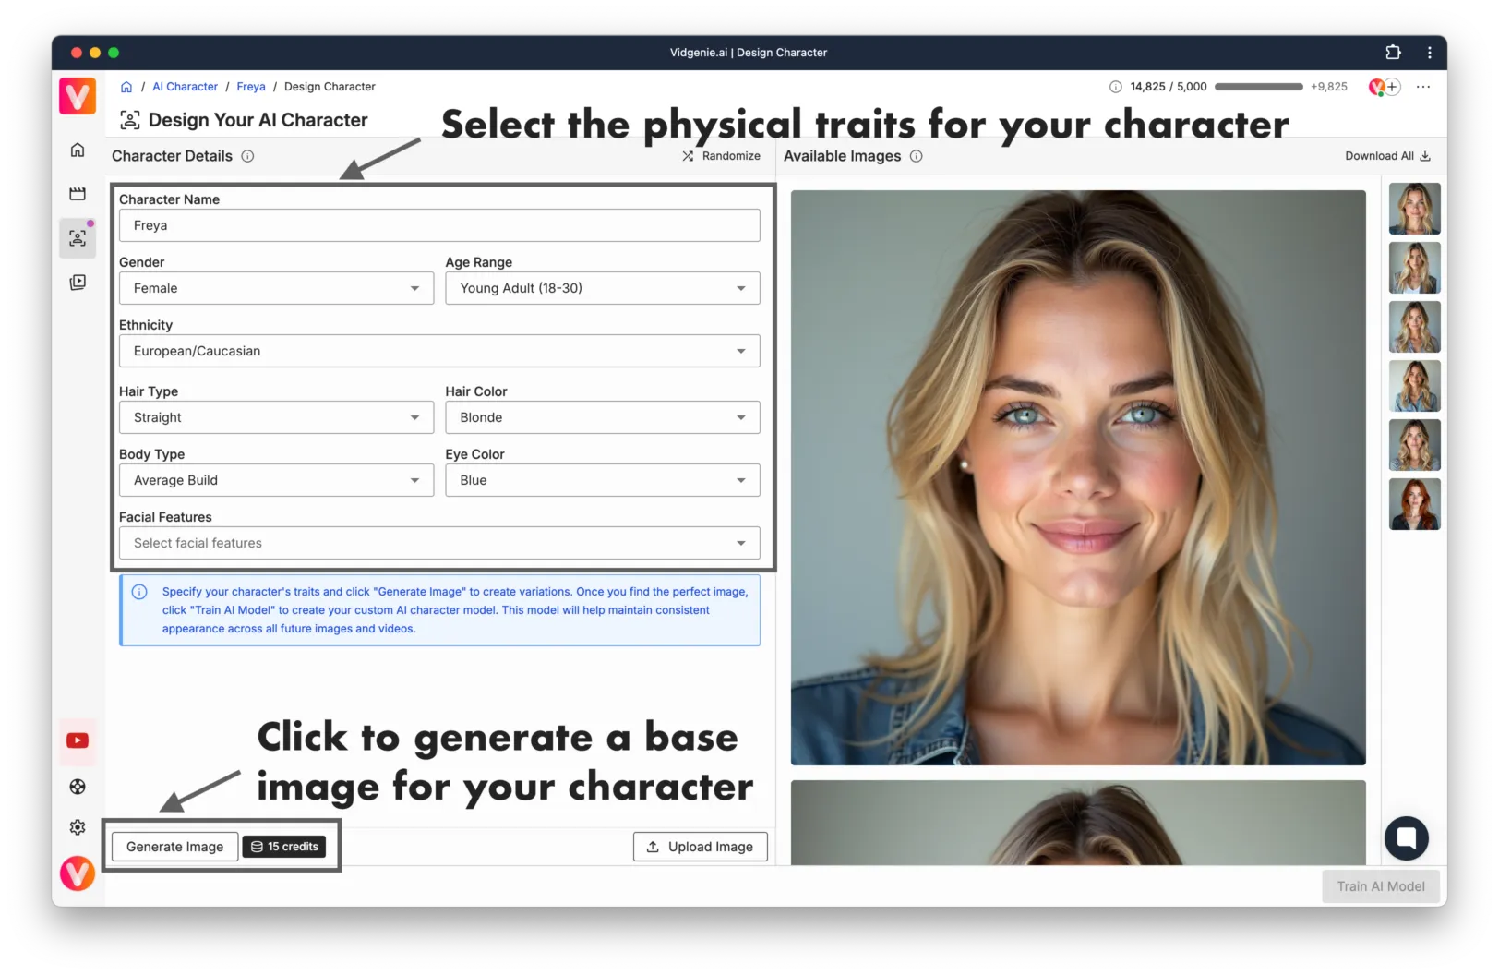Click the Train AI Model button
Viewport: 1499px width, 975px height.
1381,886
